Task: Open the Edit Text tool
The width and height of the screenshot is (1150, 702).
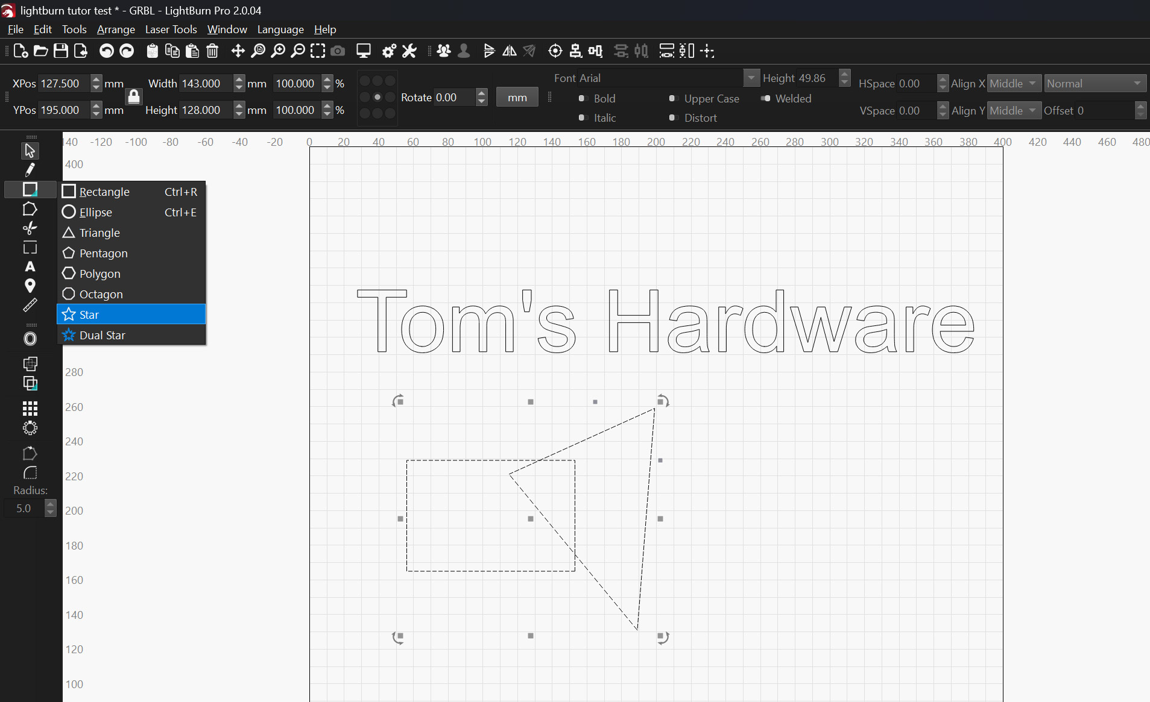Action: (x=30, y=267)
